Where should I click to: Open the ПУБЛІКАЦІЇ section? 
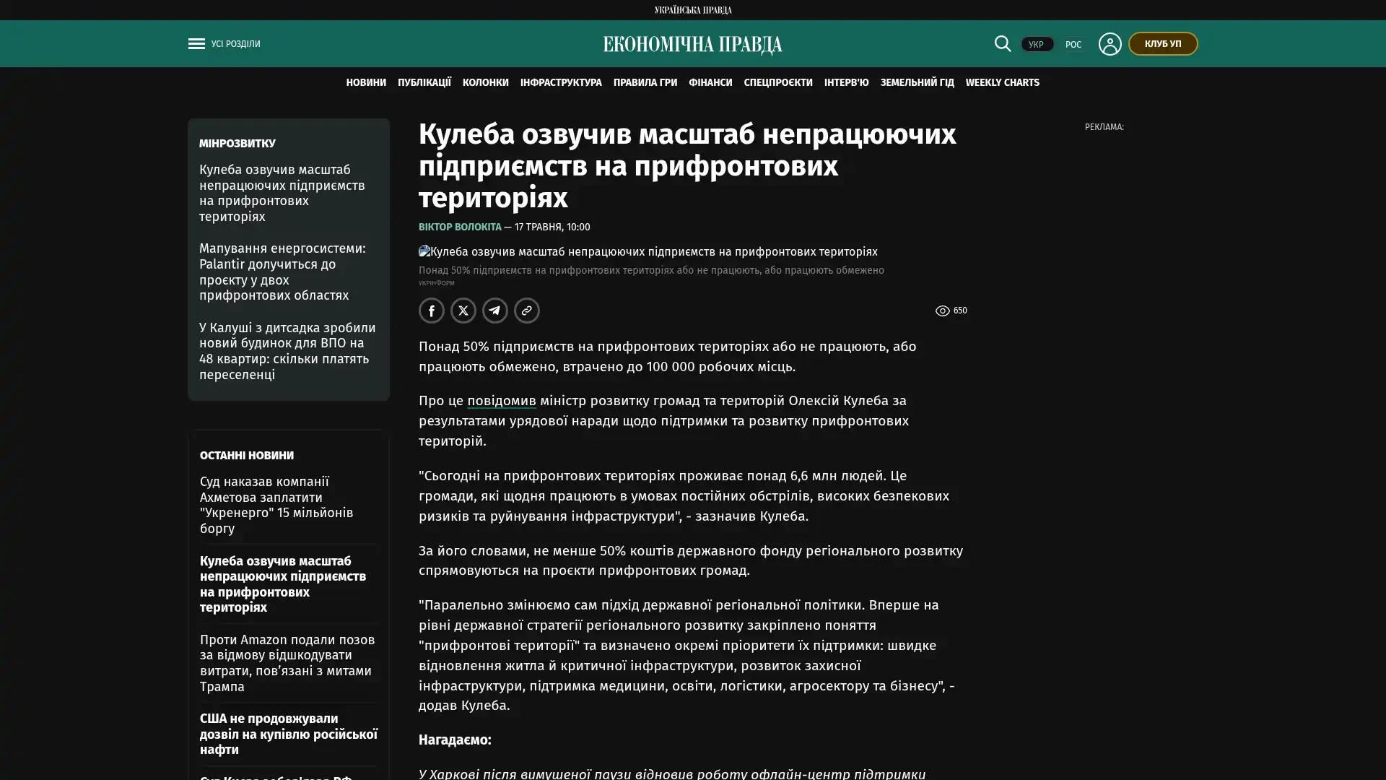[424, 82]
